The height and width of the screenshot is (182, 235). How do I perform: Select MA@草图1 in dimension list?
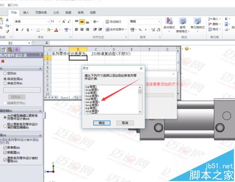click(92, 102)
